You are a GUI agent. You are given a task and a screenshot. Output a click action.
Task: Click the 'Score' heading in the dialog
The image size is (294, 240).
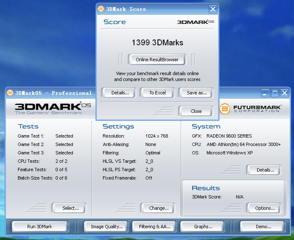point(114,22)
